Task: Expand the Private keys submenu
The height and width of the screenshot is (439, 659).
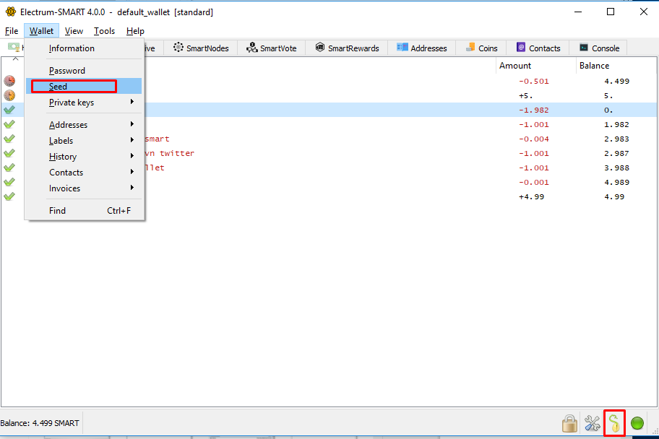Action: point(84,102)
